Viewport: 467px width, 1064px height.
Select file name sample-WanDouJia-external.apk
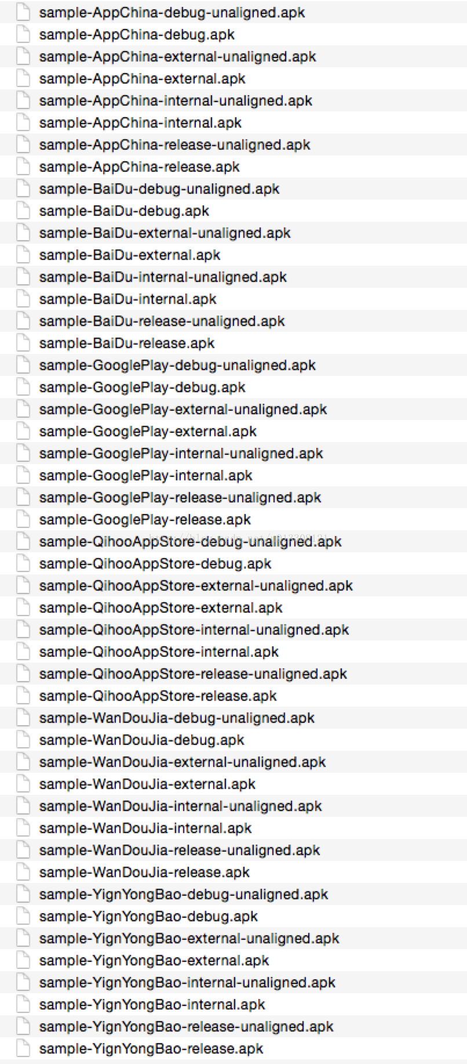pos(147,784)
